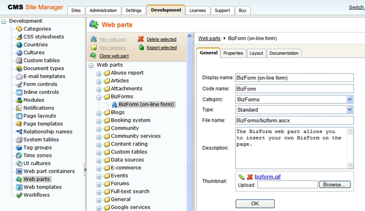Open the Type dropdown
This screenshot has height=211, width=365.
(350, 110)
